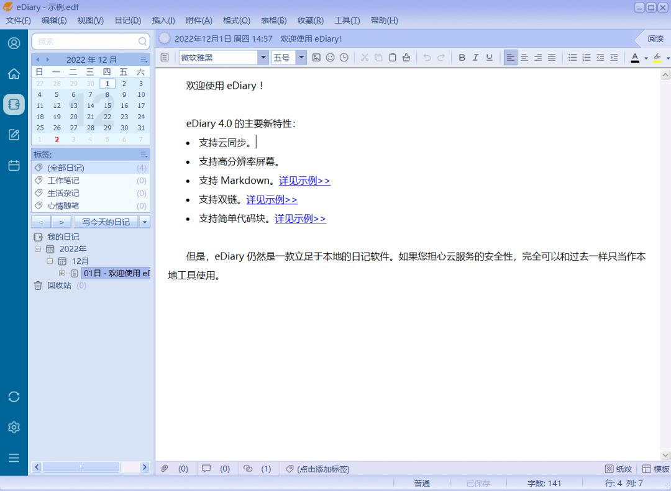Open attachments paperclip in bottom bar
Screen dimensions: 671x491
coord(164,468)
